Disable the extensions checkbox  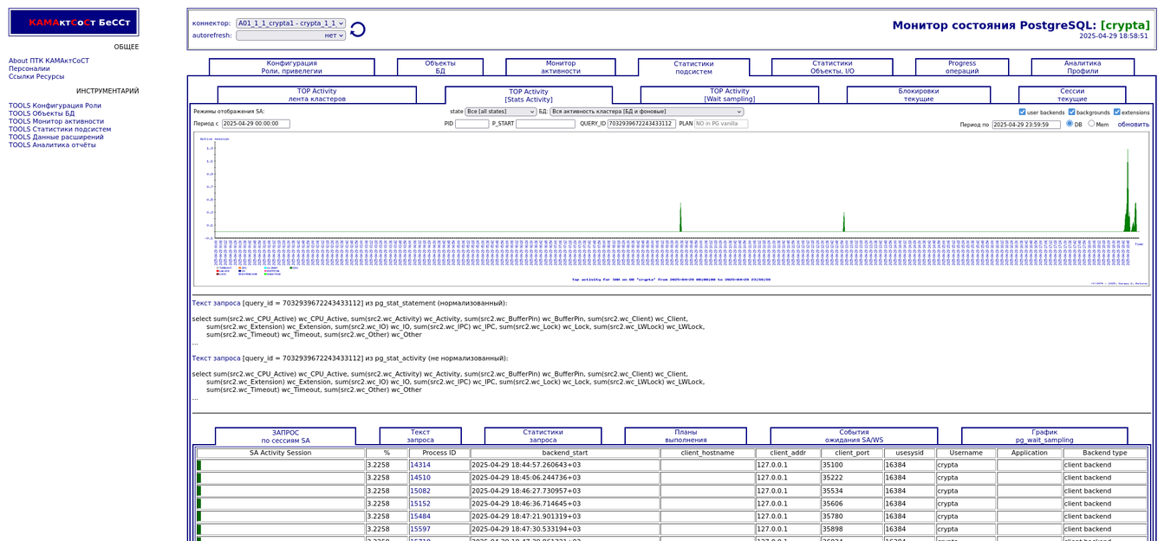pos(1117,112)
